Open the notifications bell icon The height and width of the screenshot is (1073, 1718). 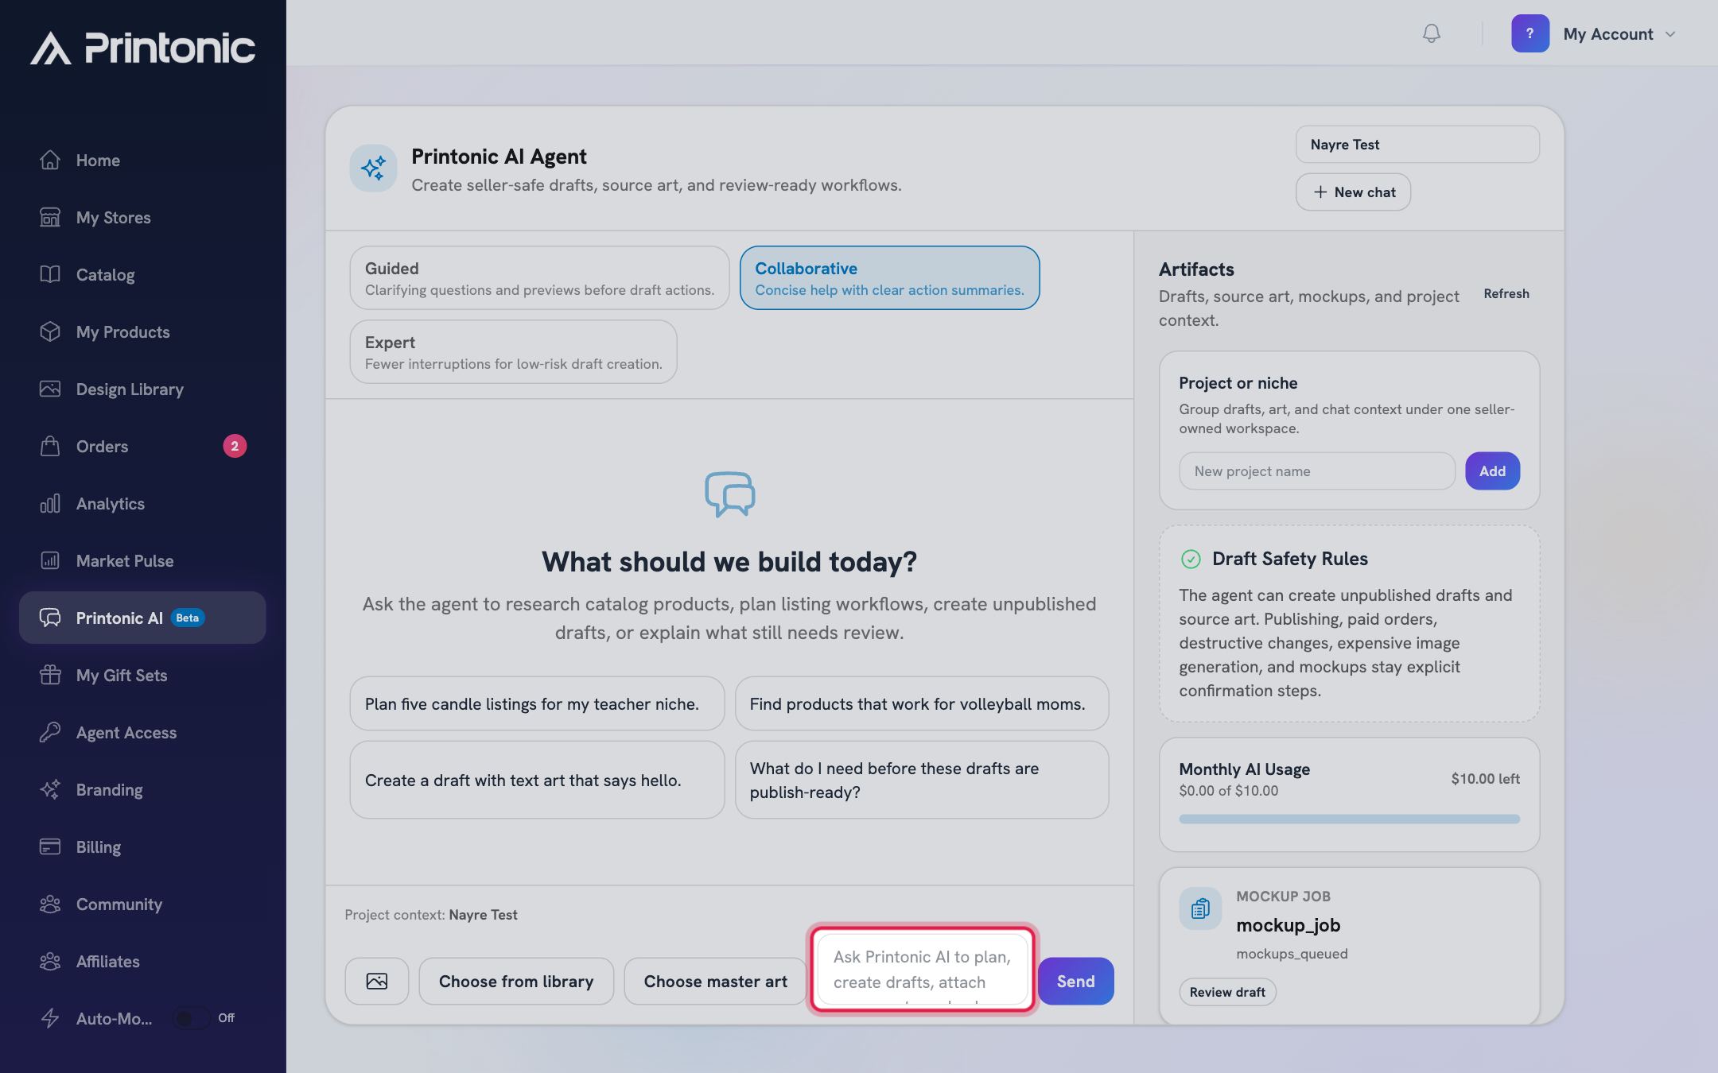pos(1431,33)
